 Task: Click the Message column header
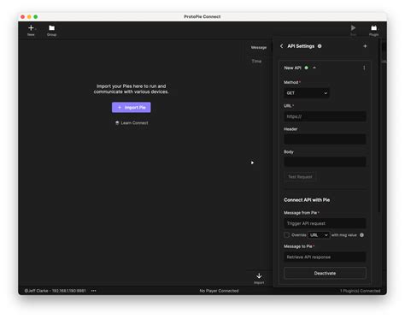(259, 47)
